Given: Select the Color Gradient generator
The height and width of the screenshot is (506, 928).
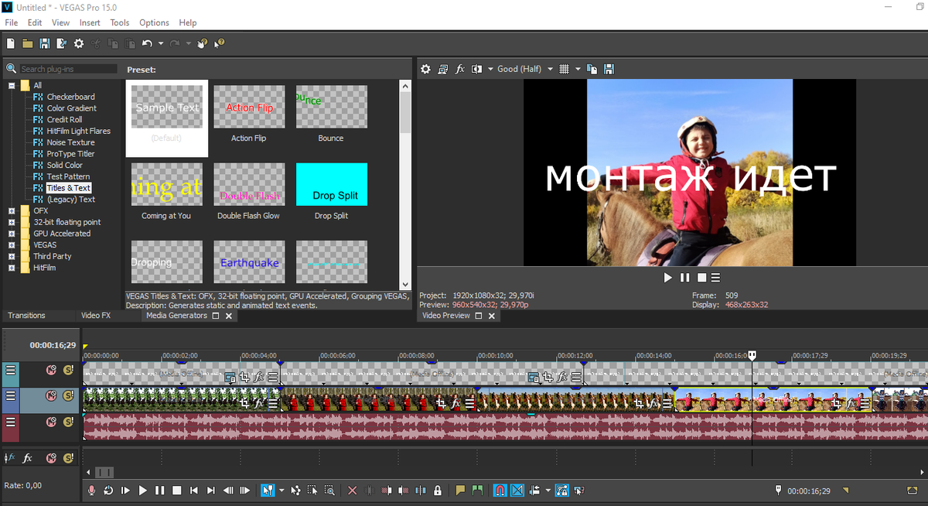Looking at the screenshot, I should 72,108.
